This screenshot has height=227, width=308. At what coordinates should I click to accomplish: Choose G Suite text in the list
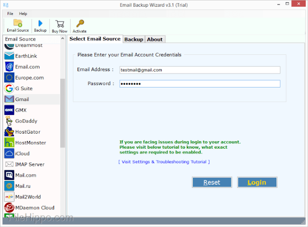click(x=24, y=88)
